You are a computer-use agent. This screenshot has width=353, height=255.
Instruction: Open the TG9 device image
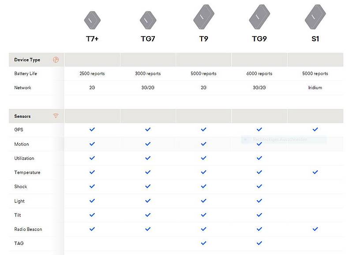tap(259, 17)
